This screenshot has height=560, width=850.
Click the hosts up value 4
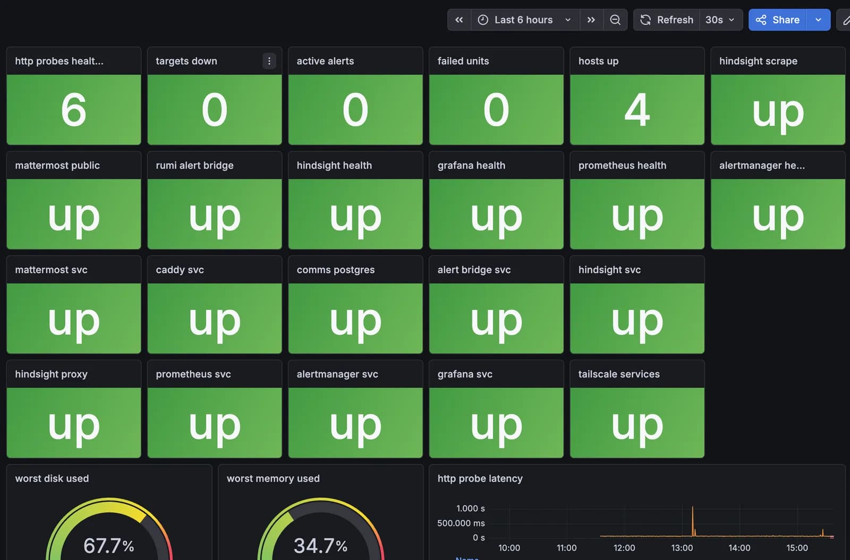pos(637,110)
